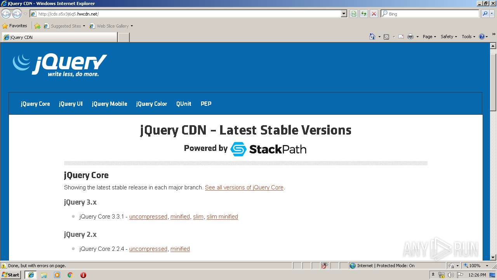This screenshot has height=280, width=497.
Task: Click the jQuery logo in page header
Action: coord(60,65)
